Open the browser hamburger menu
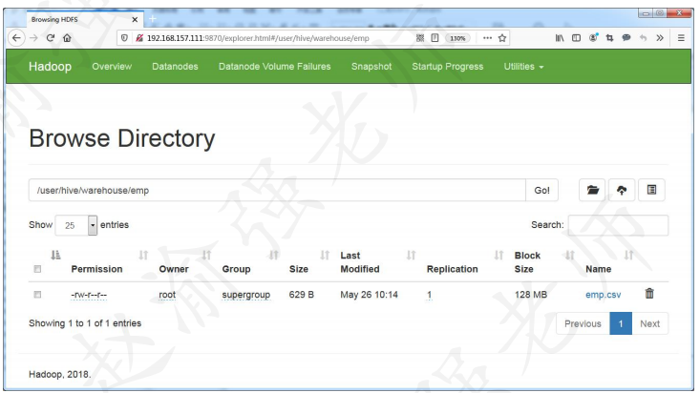The image size is (700, 393). tap(681, 38)
